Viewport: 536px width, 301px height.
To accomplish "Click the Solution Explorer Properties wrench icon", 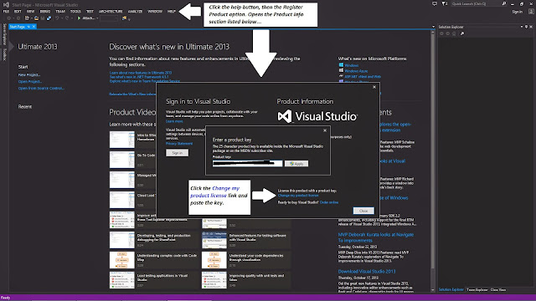I will [x=462, y=33].
